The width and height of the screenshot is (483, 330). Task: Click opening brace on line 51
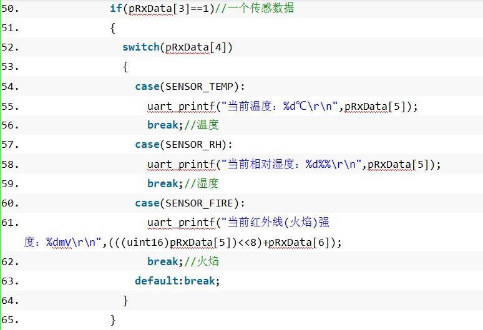113,28
